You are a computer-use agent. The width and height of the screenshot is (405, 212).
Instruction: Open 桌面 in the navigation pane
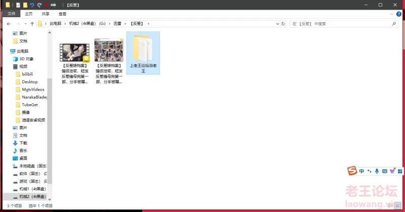click(x=20, y=158)
